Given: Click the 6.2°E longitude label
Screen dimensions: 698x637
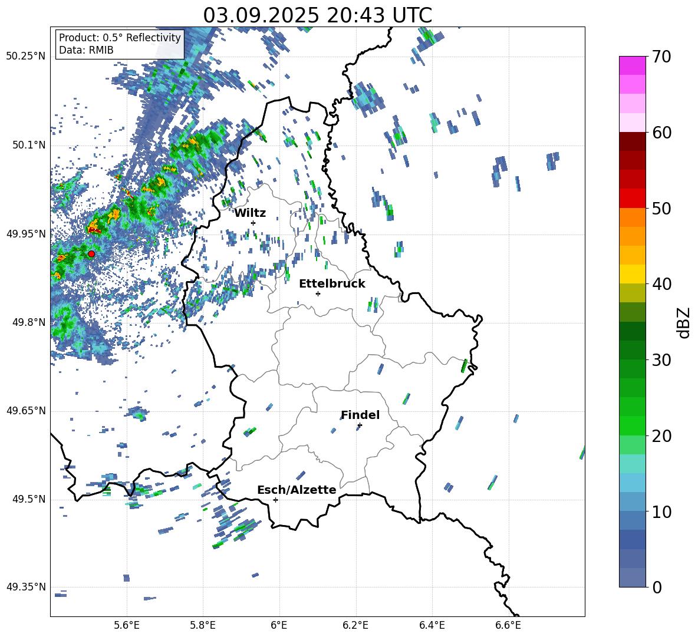Looking at the screenshot, I should (x=355, y=625).
